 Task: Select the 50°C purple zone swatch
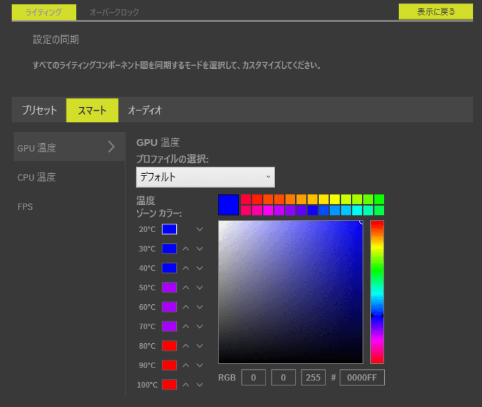(170, 288)
